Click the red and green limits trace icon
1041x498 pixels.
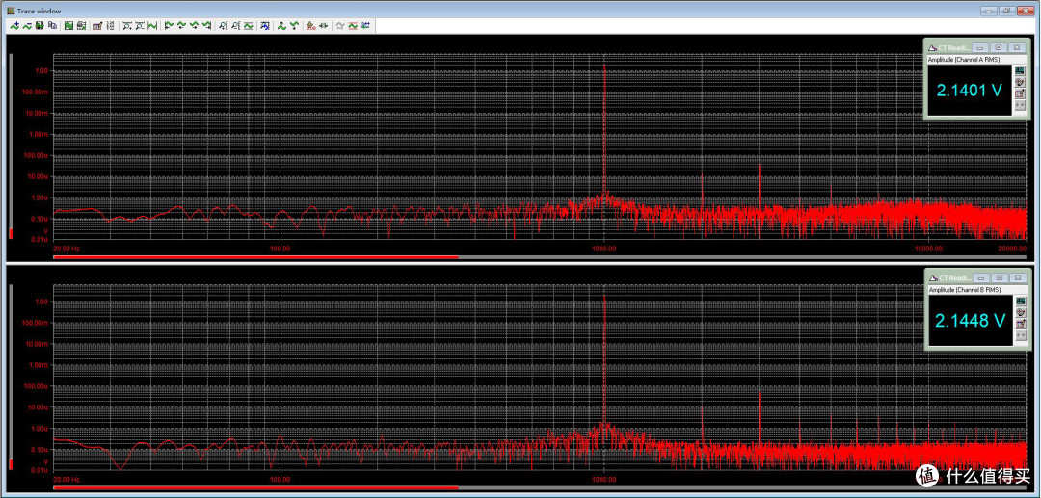(353, 26)
